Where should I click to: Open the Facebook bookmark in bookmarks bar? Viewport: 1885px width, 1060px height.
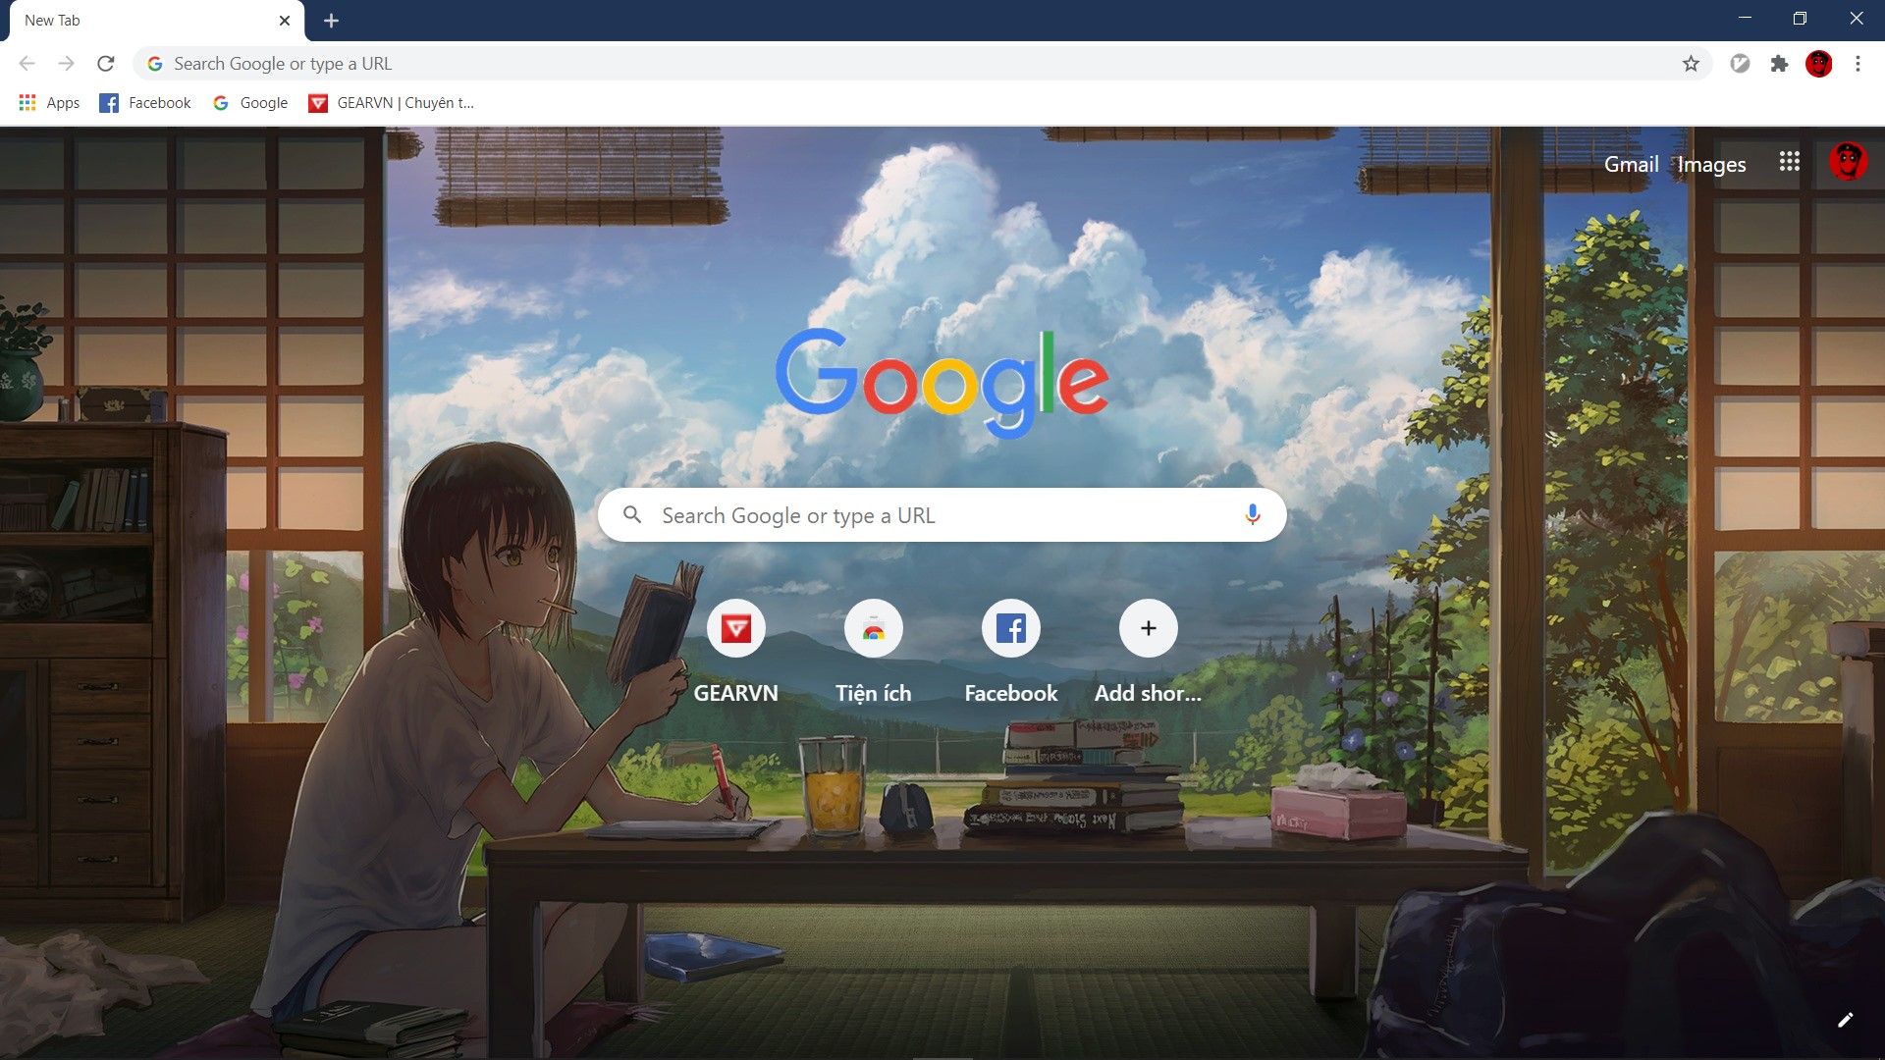pyautogui.click(x=145, y=103)
